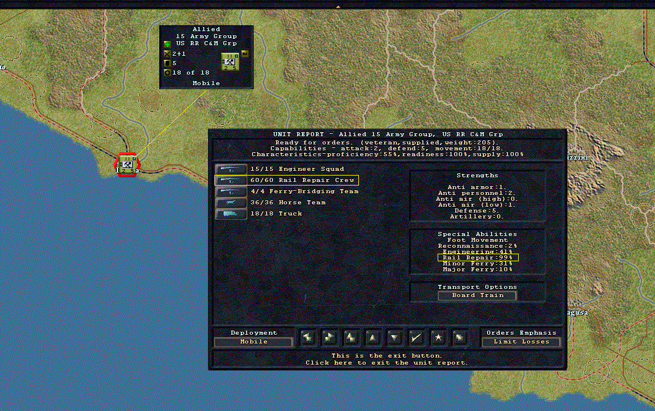The width and height of the screenshot is (655, 411).
Task: Click the Horse Team equipment icon
Action: pos(231,203)
